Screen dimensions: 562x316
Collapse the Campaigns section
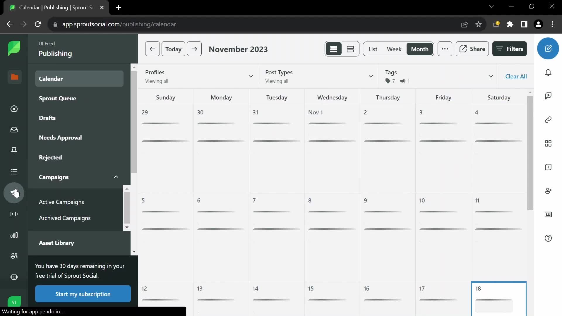(x=116, y=177)
